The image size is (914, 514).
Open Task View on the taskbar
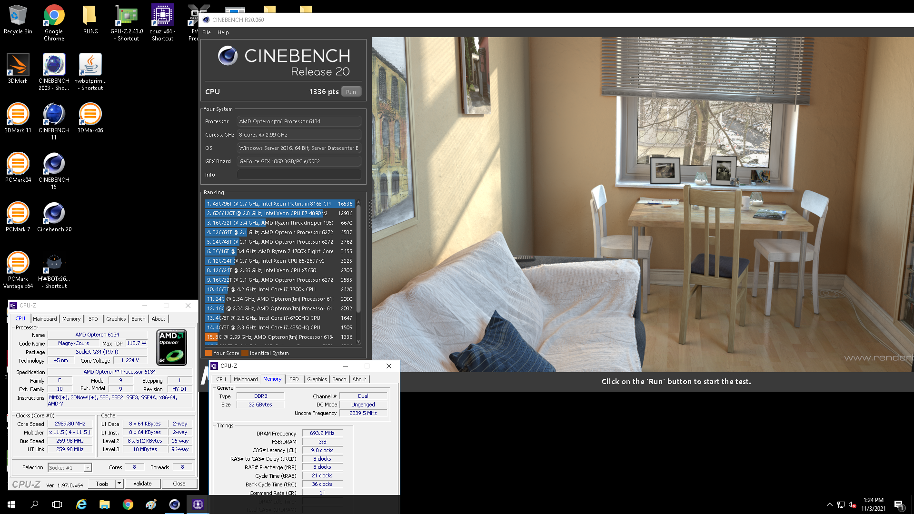57,504
